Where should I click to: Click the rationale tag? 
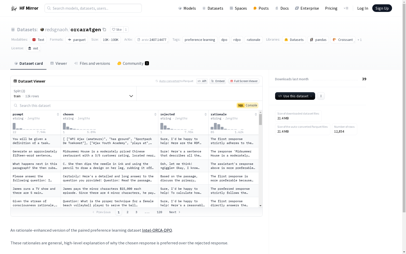pyautogui.click(x=253, y=40)
